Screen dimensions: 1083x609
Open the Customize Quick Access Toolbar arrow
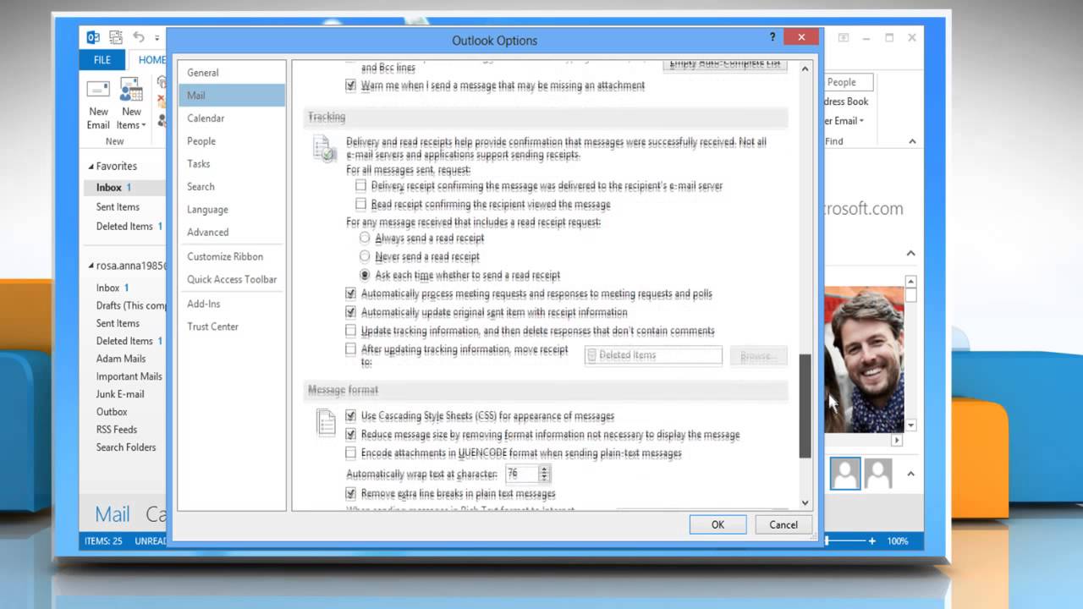(x=158, y=38)
